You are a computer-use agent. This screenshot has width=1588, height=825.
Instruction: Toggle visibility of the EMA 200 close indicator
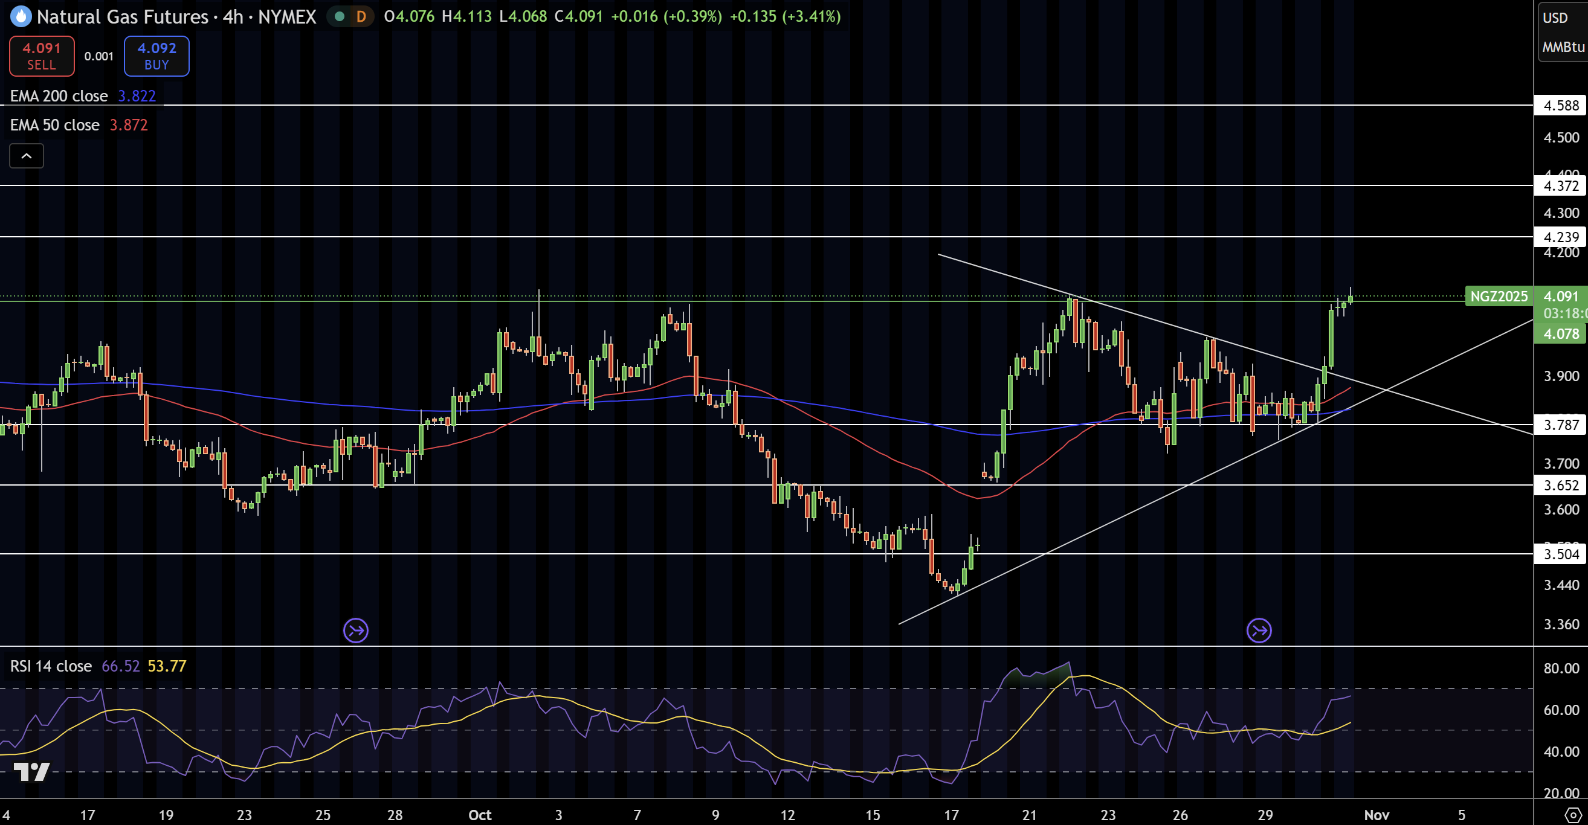[59, 96]
